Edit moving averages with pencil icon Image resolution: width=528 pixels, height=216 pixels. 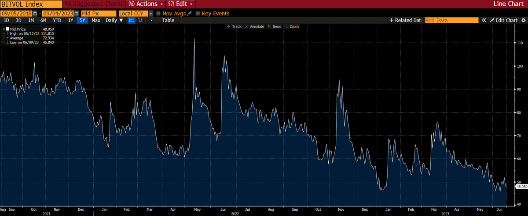click(189, 14)
